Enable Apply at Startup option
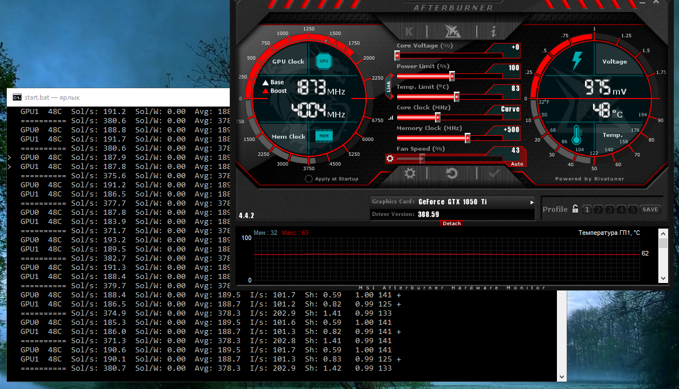The height and width of the screenshot is (389, 679). tap(309, 179)
